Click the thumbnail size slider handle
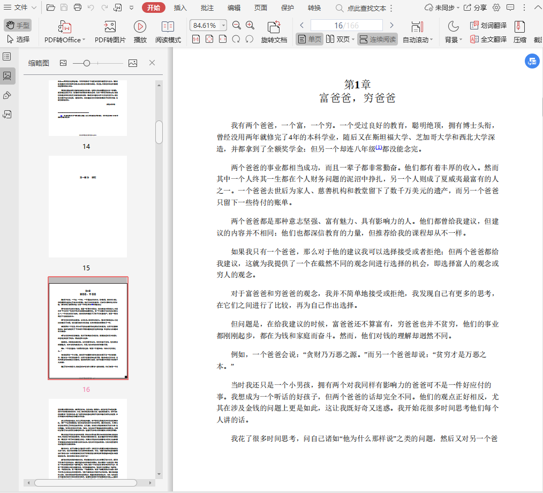The height and width of the screenshot is (493, 543). coord(87,63)
